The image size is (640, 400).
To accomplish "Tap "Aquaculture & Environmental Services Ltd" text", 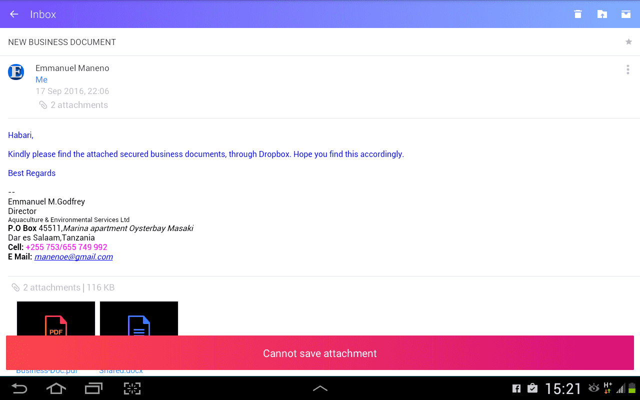I will coord(68,219).
